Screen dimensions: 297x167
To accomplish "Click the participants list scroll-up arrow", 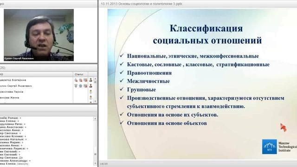I will coord(95,78).
